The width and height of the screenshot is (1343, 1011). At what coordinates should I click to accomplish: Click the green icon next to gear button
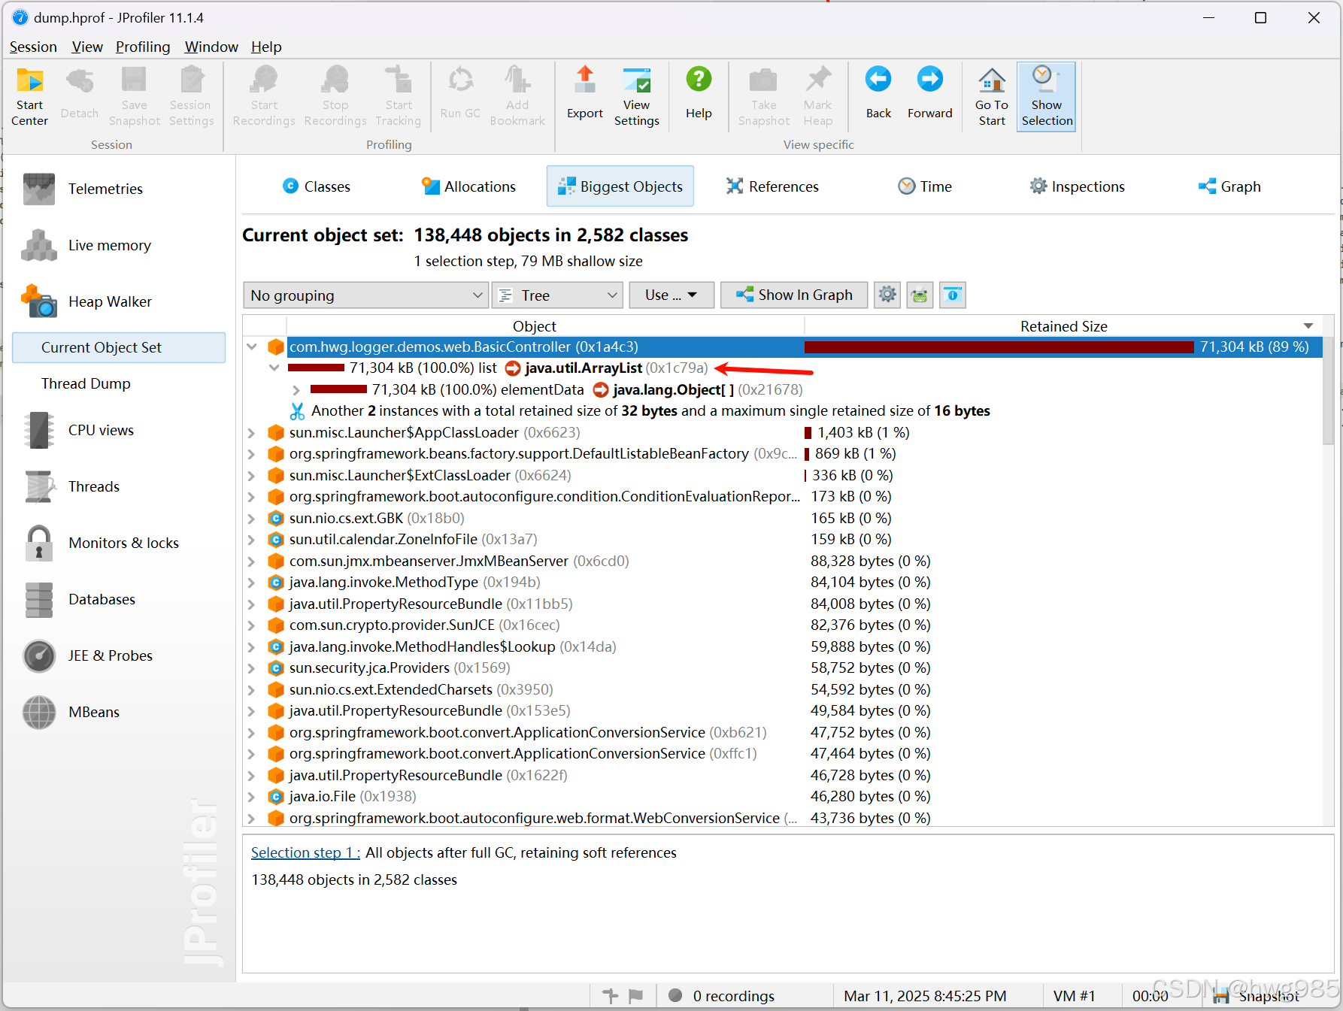coord(920,295)
